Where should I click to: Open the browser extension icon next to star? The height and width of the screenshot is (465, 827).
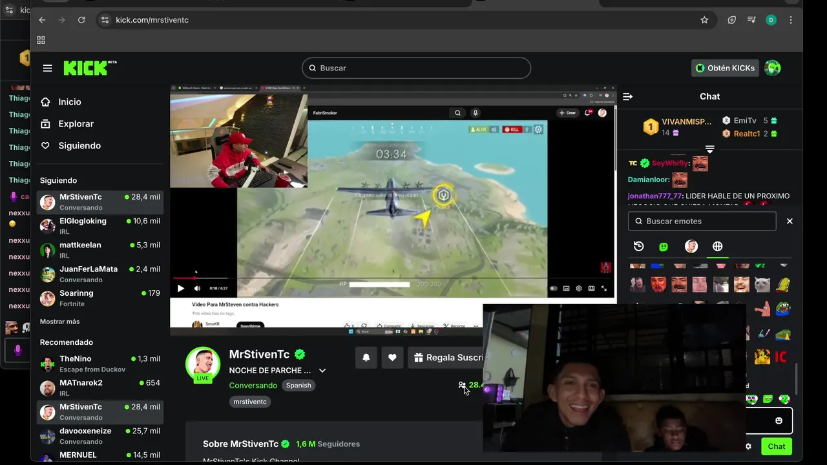[731, 20]
